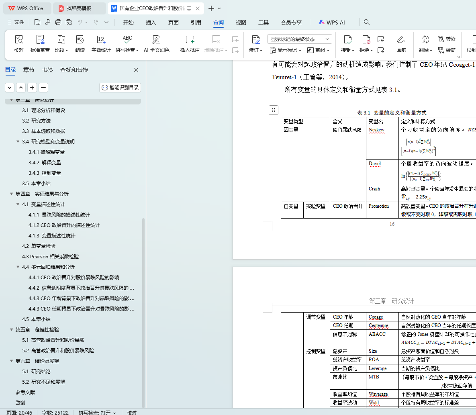476x415 pixels.
Task: Click 转繁 convert to traditional Chinese
Action: 447,39
